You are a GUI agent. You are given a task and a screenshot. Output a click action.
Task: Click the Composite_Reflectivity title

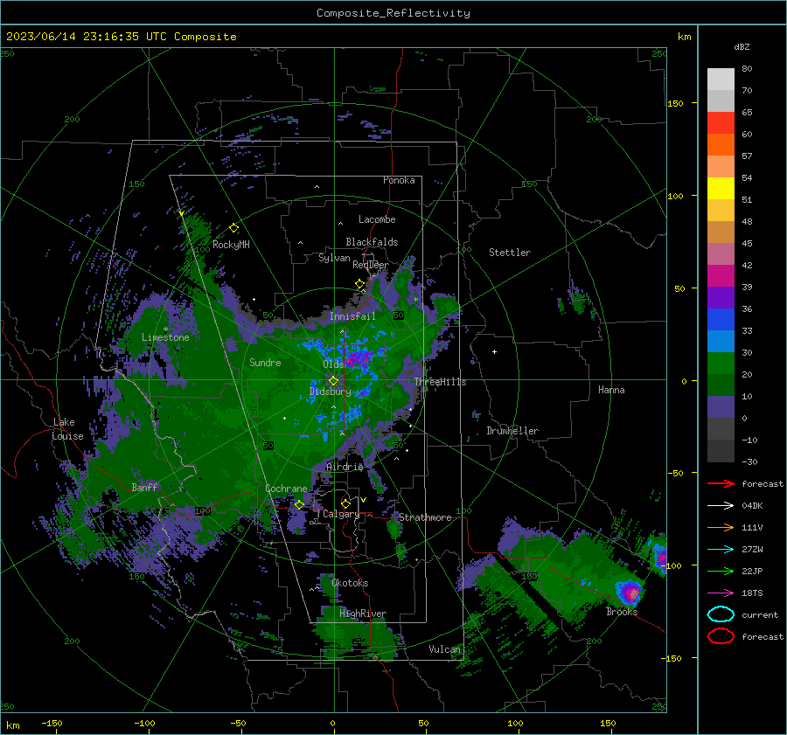click(393, 13)
